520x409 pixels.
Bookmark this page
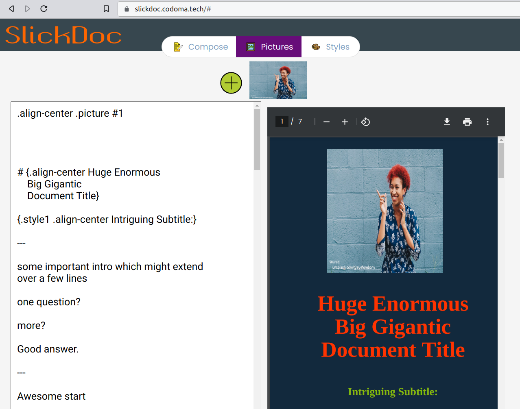click(106, 9)
